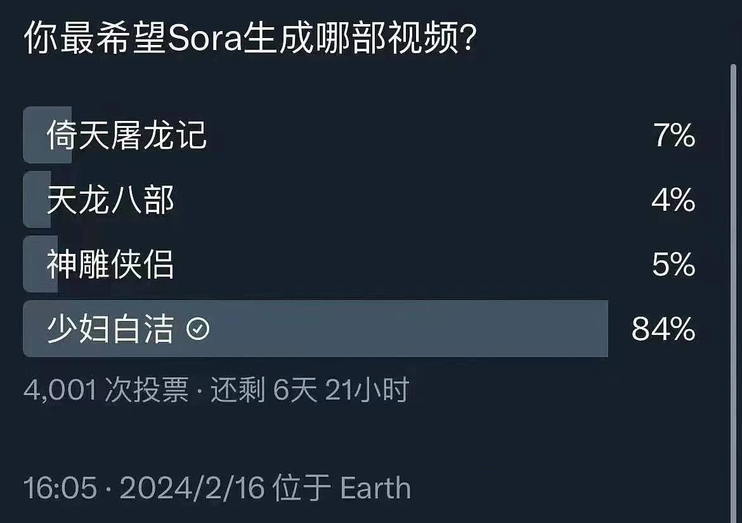Click the 还剩 remaining label
Image resolution: width=742 pixels, height=523 pixels.
(237, 391)
